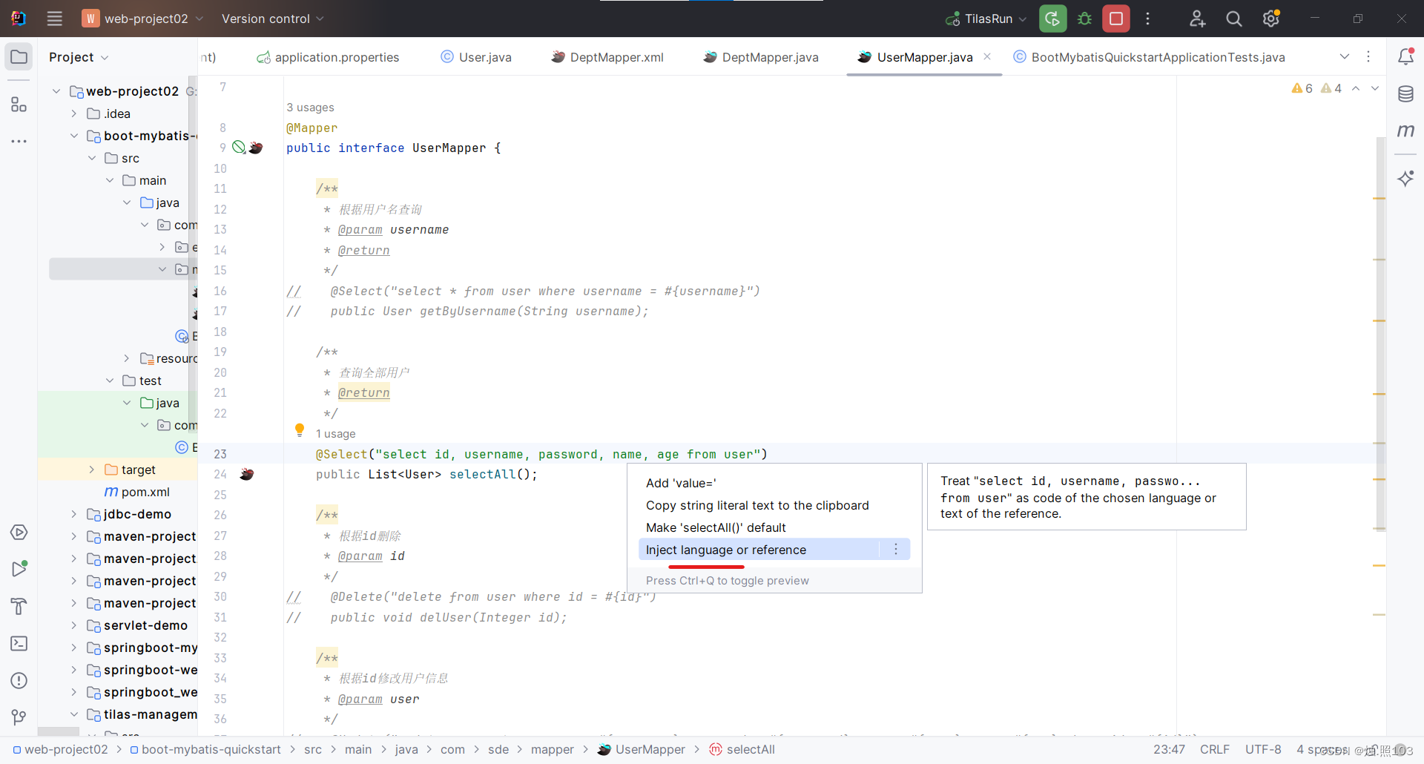Open the Run tool window
This screenshot has height=764, width=1424.
19,569
